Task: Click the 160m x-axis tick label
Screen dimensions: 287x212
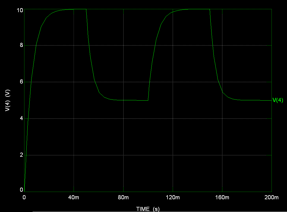Action: (222, 197)
